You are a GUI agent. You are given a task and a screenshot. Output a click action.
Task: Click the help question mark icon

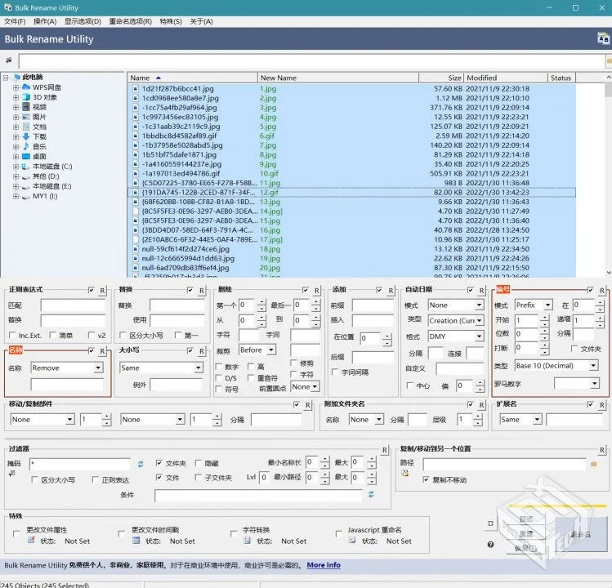click(490, 544)
